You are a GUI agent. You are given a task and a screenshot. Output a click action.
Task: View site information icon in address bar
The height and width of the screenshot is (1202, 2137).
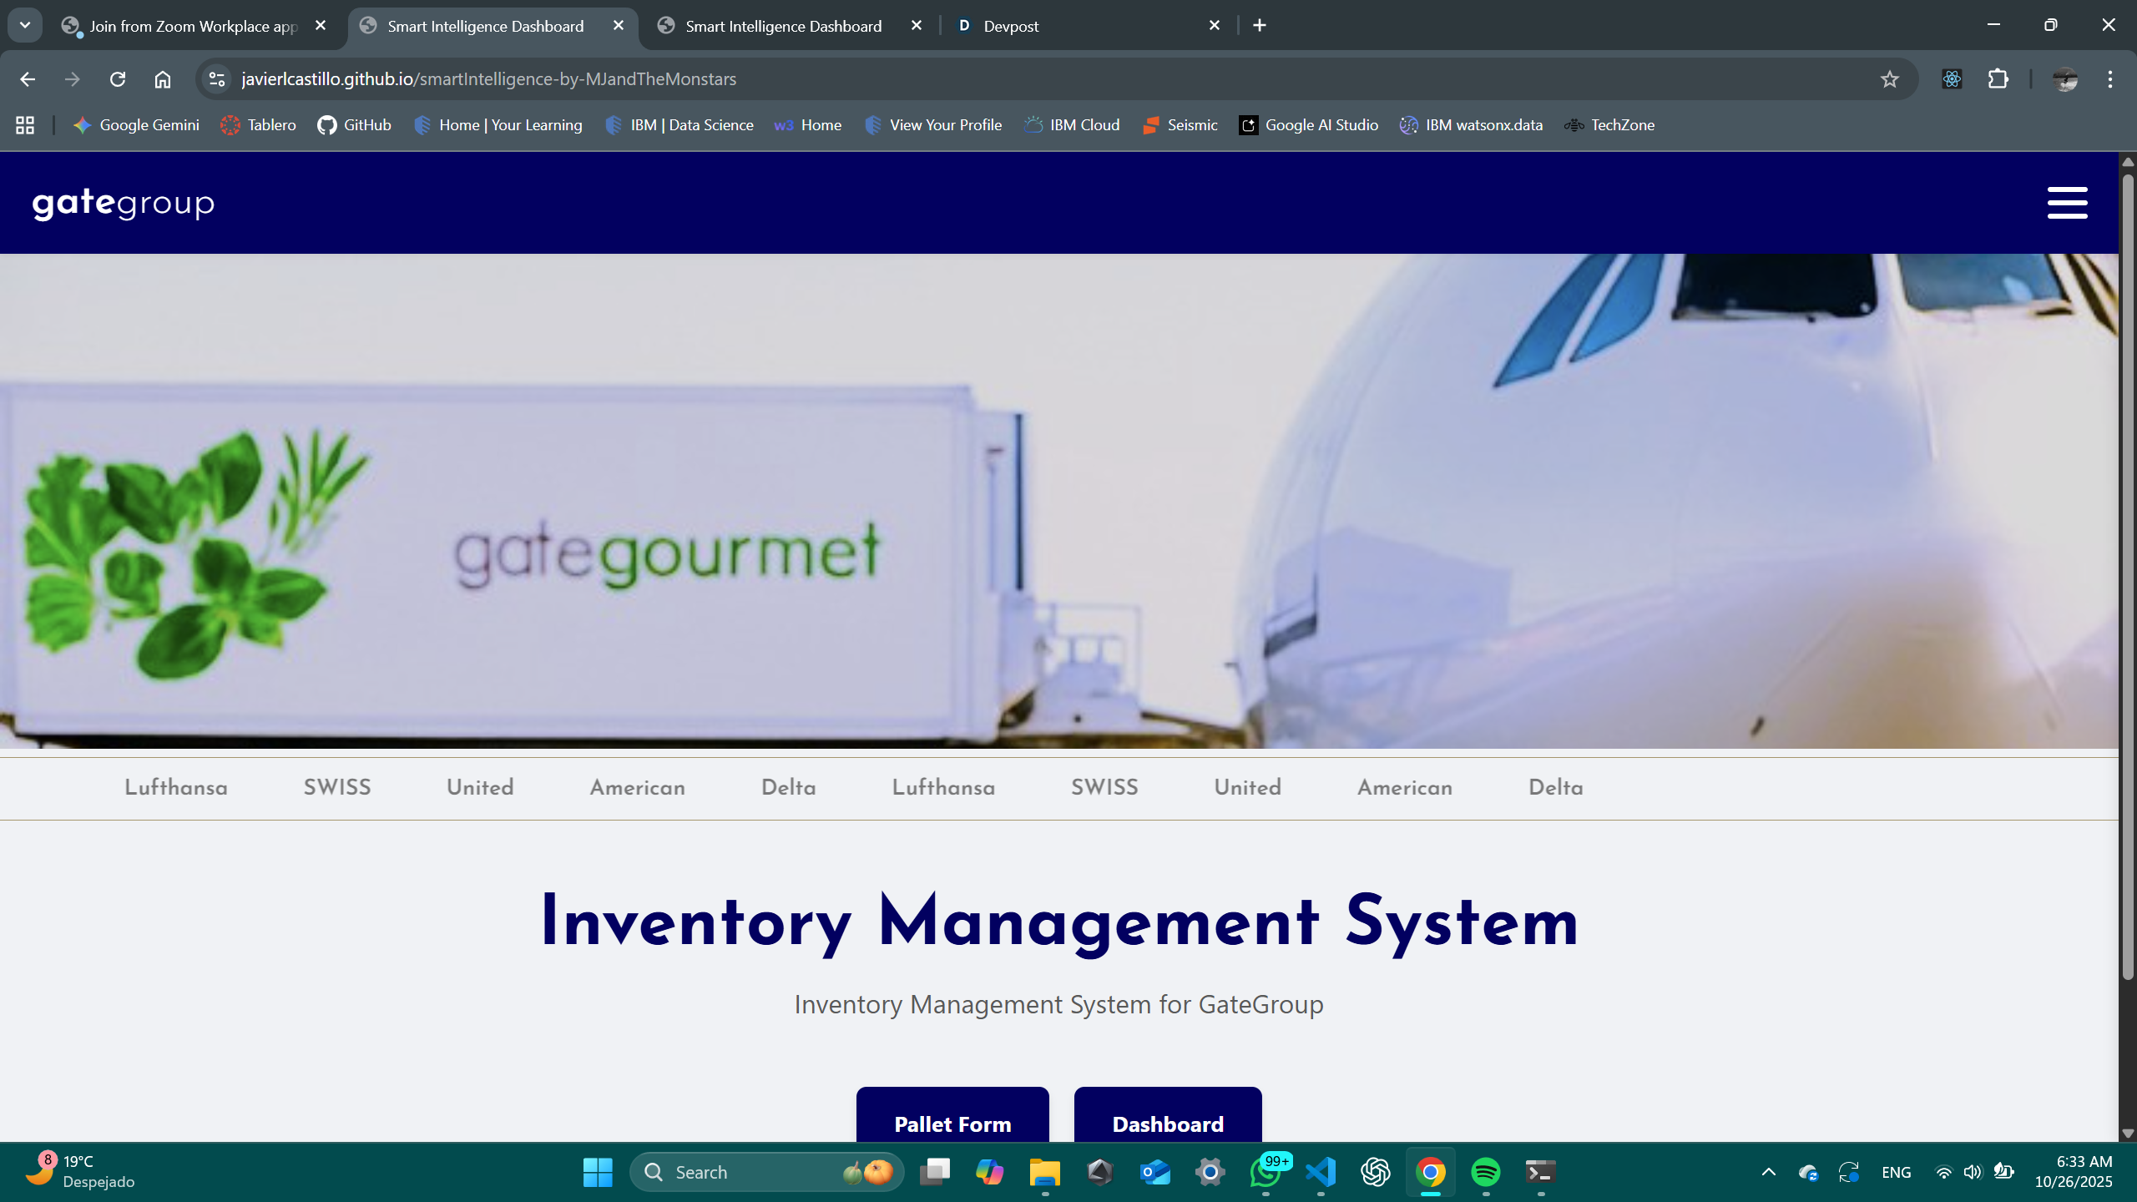pos(217,79)
